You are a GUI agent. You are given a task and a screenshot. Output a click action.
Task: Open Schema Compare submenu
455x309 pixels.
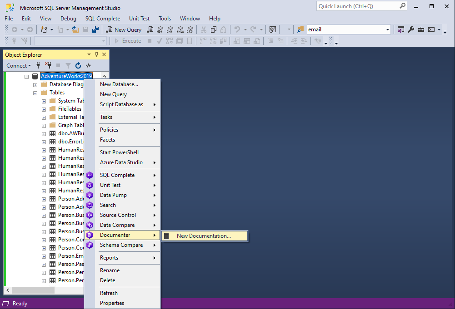(122, 245)
